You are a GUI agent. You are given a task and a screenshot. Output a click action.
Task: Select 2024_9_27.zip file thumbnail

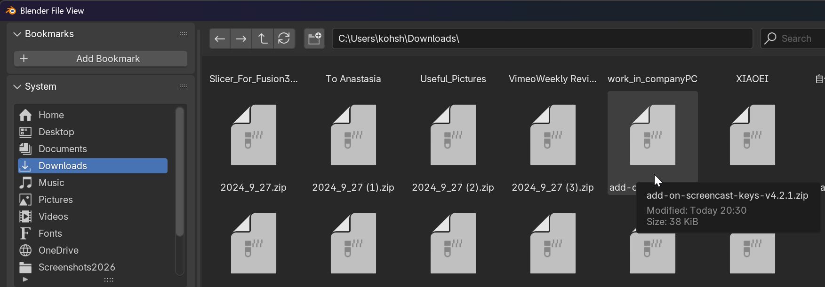pos(254,135)
